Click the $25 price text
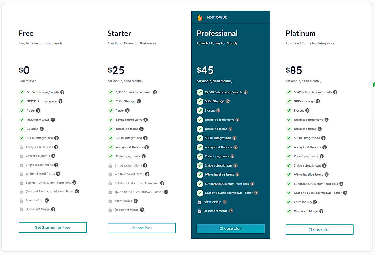Image resolution: width=375 pixels, height=255 pixels. pos(116,70)
